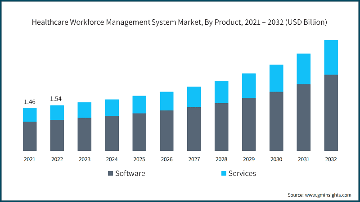Viewport: 360px width, 202px height.
Task: Select the Software legend color swatch
Action: pyautogui.click(x=110, y=173)
